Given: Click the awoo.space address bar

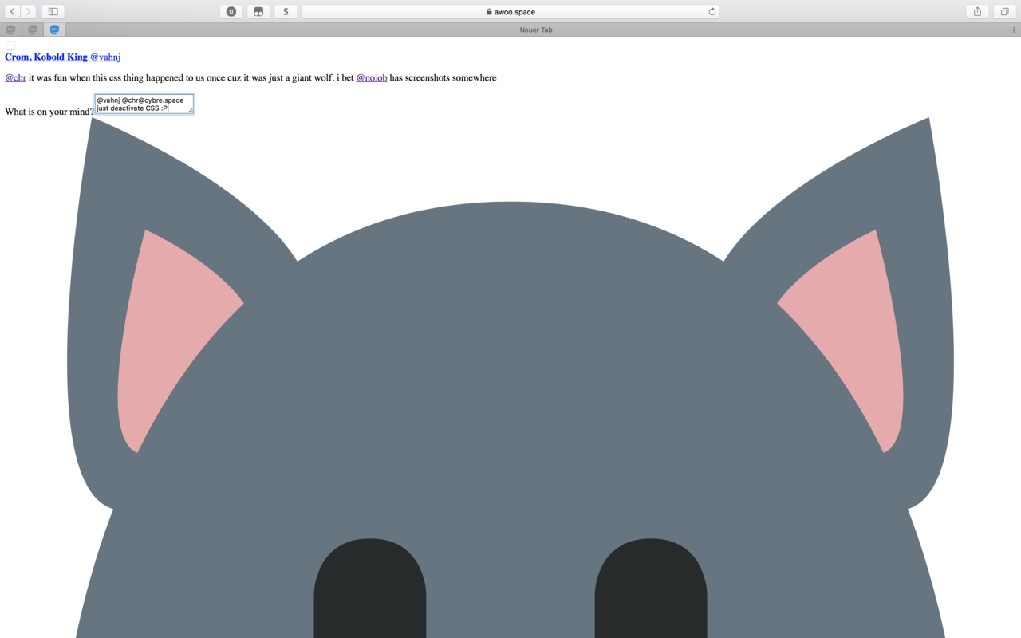Looking at the screenshot, I should tap(510, 11).
